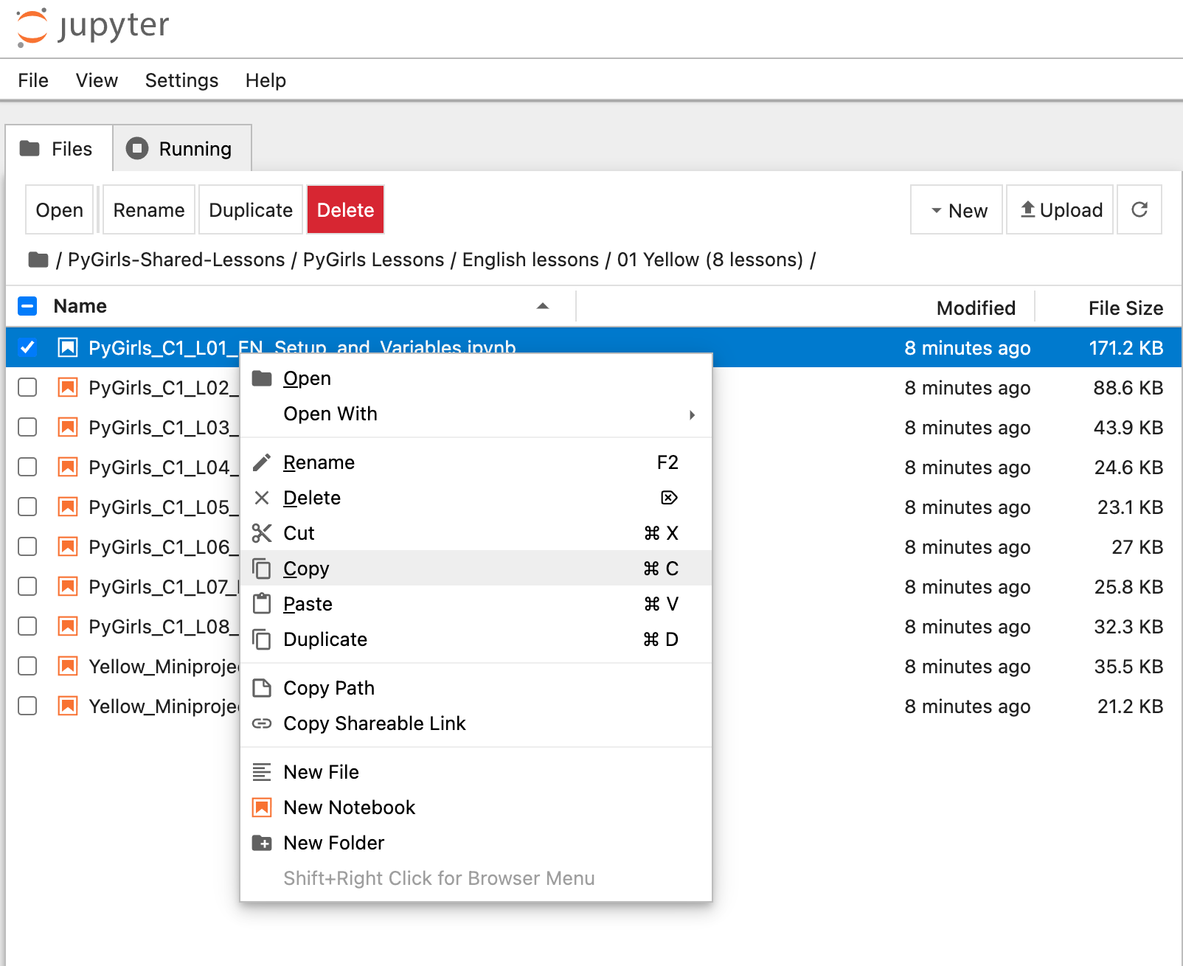This screenshot has height=966, width=1183.
Task: Click the link icon beside Copy Shareable Link
Action: (x=262, y=723)
